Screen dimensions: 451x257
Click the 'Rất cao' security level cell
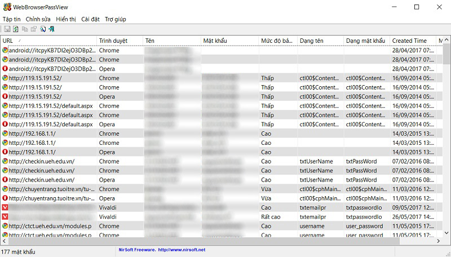(x=271, y=217)
